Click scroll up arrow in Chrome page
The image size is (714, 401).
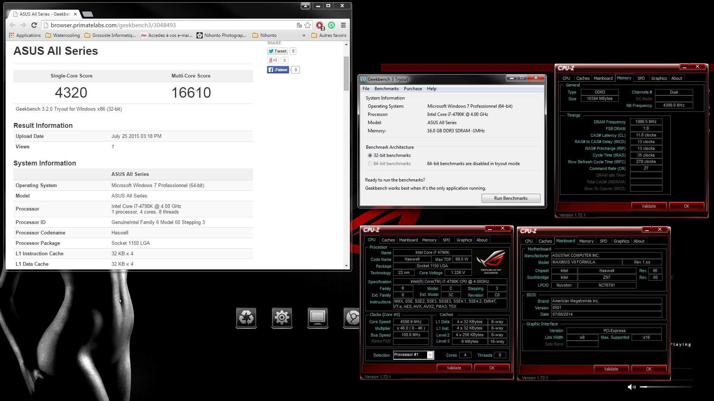click(x=346, y=44)
